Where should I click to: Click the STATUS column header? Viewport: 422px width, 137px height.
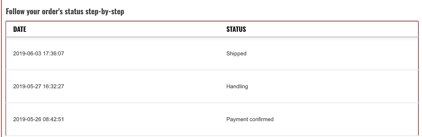coord(236,29)
